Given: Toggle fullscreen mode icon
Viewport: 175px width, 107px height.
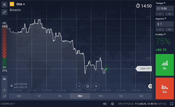Looking at the screenshot, I should tap(172, 104).
